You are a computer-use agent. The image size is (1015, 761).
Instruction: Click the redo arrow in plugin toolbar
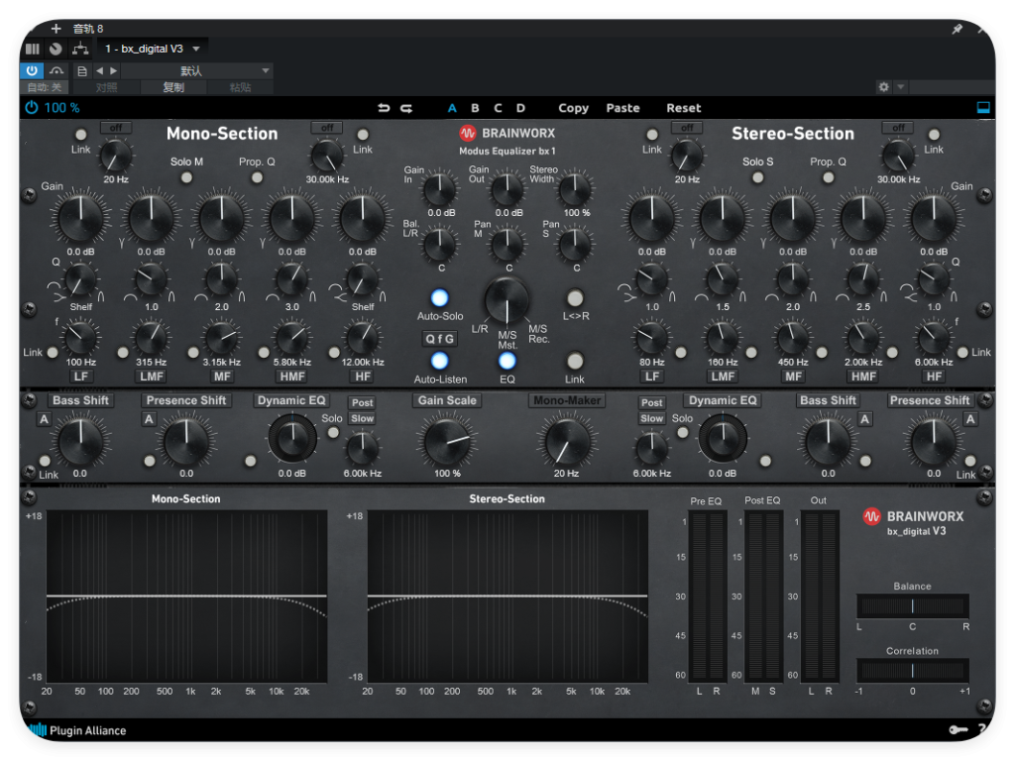406,108
